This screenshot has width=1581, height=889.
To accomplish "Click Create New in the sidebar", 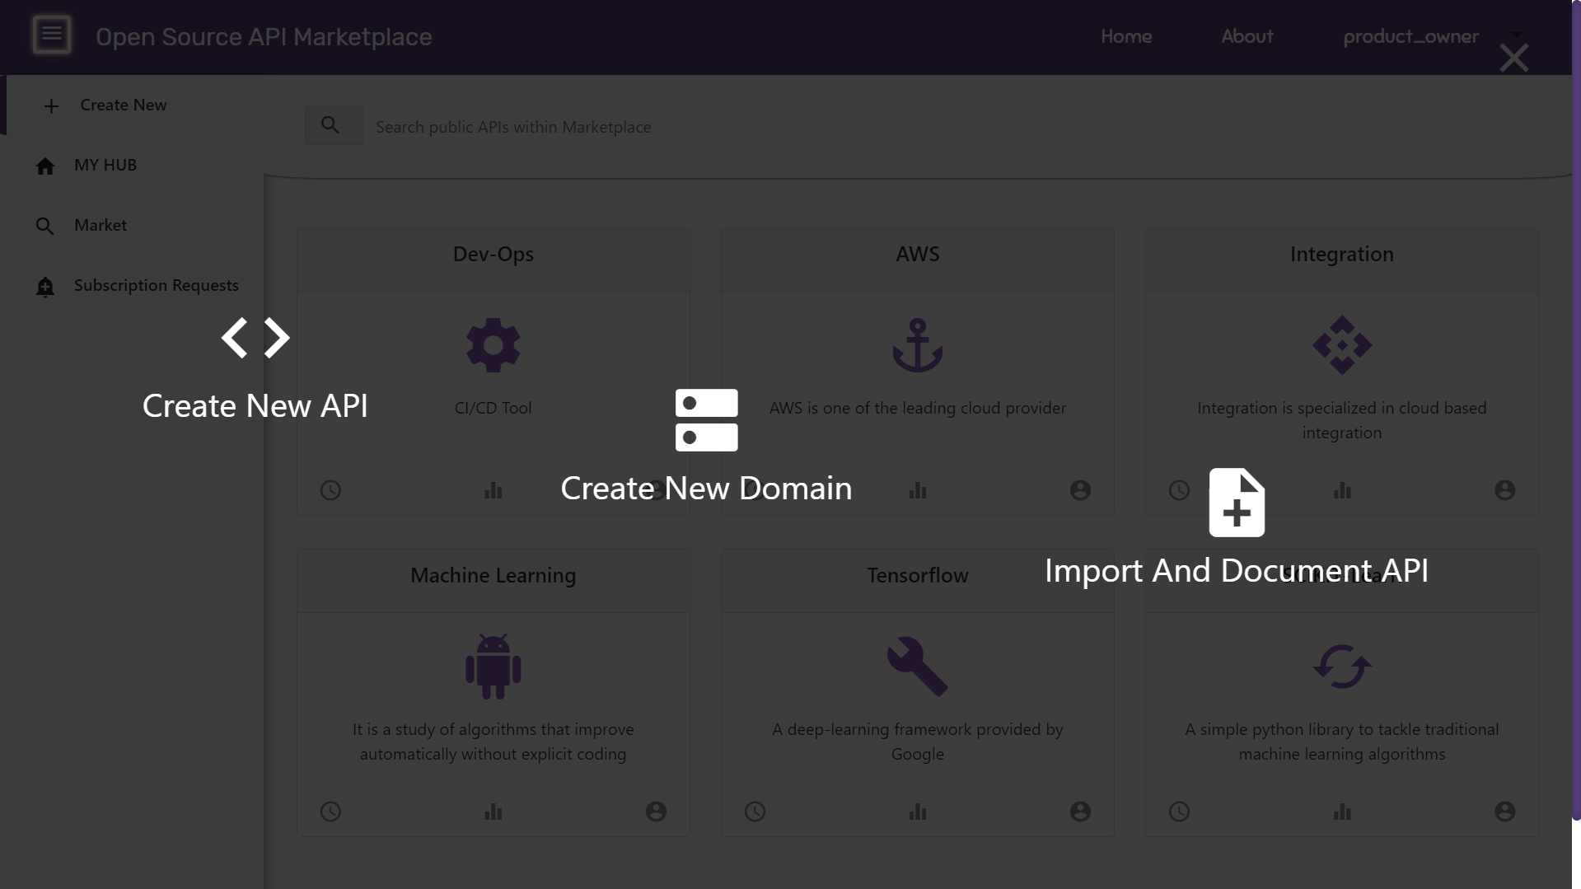I will (x=123, y=105).
